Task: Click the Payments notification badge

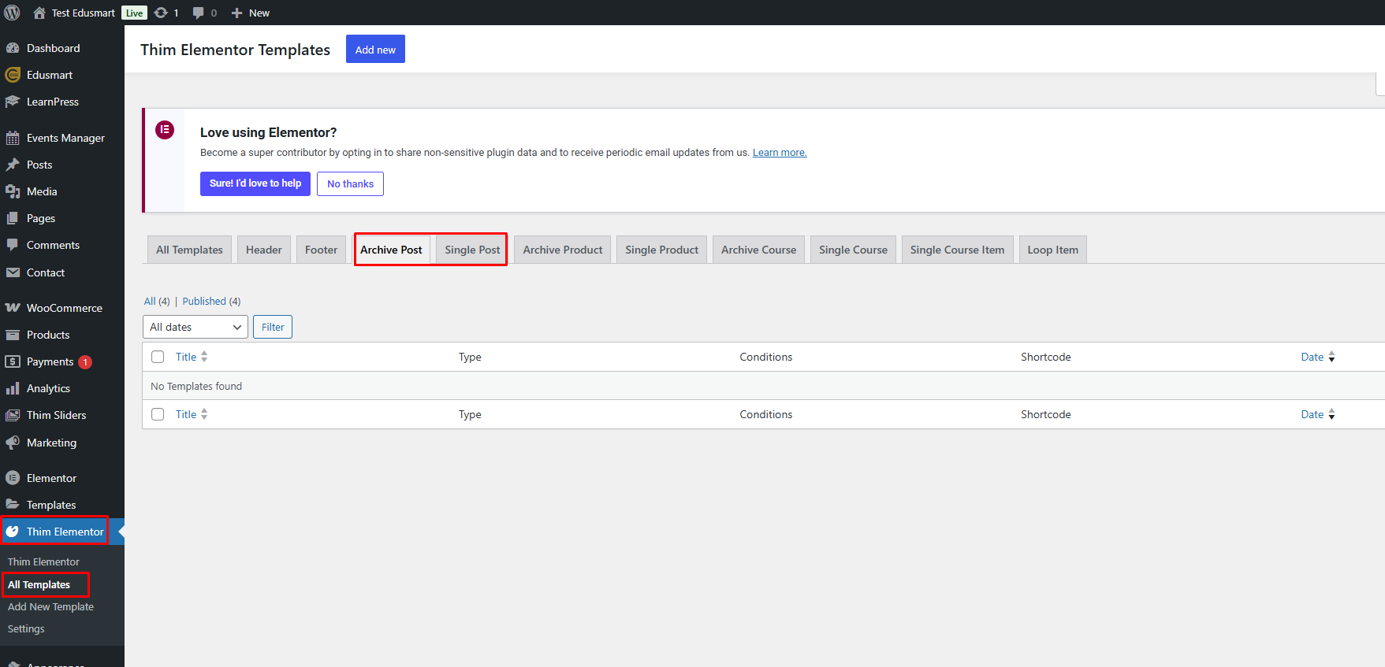Action: click(85, 362)
